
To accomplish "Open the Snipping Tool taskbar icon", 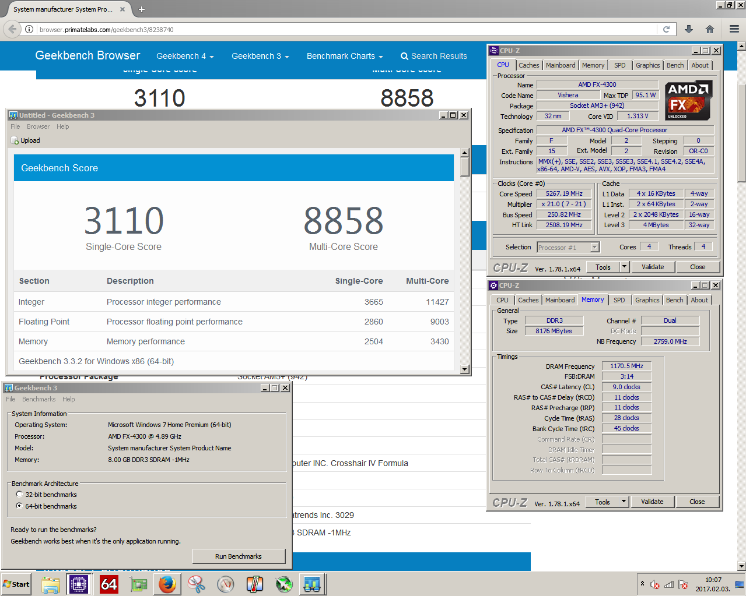I will pyautogui.click(x=197, y=584).
